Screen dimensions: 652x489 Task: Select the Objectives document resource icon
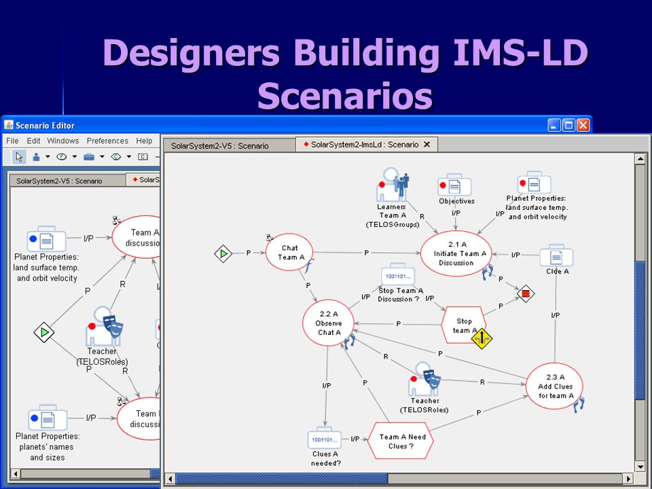pos(454,185)
